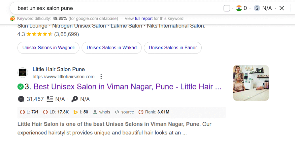Open 'Best Unisex Salon in Viman Nagar' result

127,87
